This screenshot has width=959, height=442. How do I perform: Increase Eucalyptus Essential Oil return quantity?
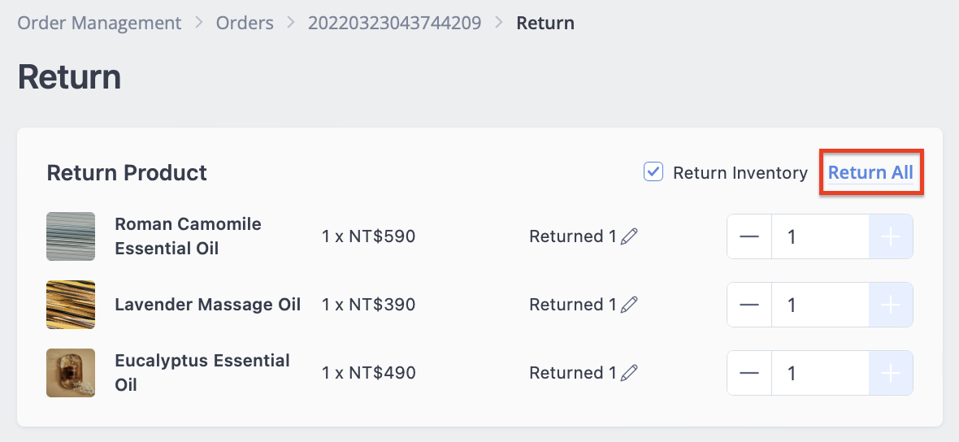pos(891,373)
